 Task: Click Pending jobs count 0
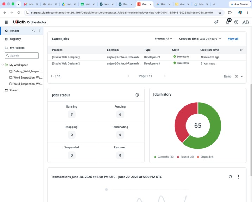(120, 115)
